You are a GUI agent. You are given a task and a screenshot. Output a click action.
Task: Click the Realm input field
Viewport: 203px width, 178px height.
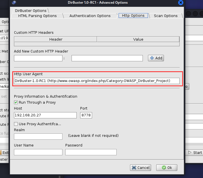(38, 137)
